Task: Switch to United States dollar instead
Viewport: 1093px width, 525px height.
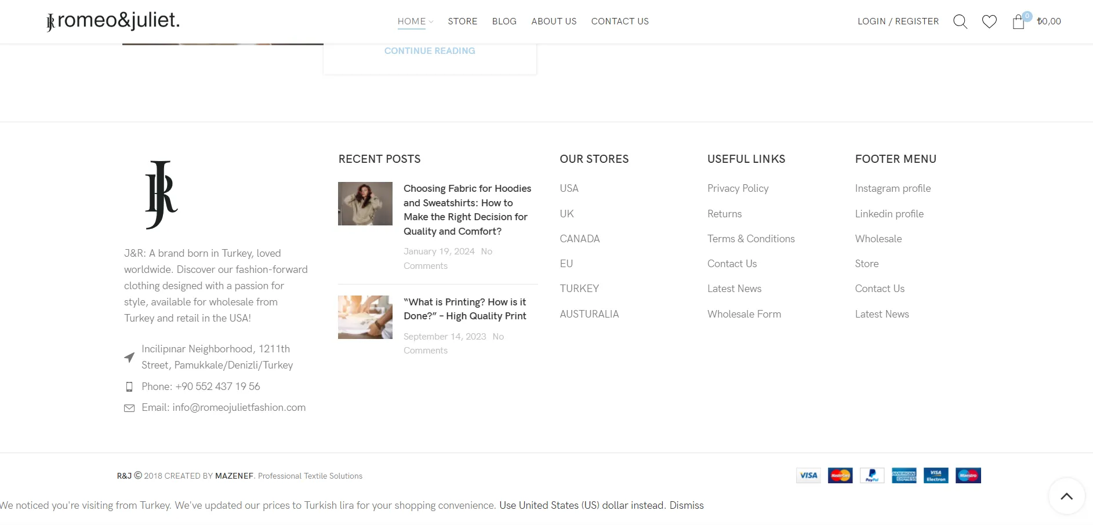Action: pos(582,505)
